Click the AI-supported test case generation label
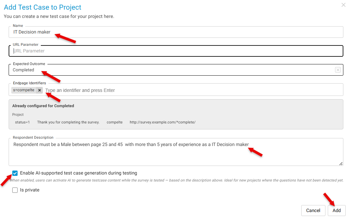350x218 pixels. (x=79, y=173)
